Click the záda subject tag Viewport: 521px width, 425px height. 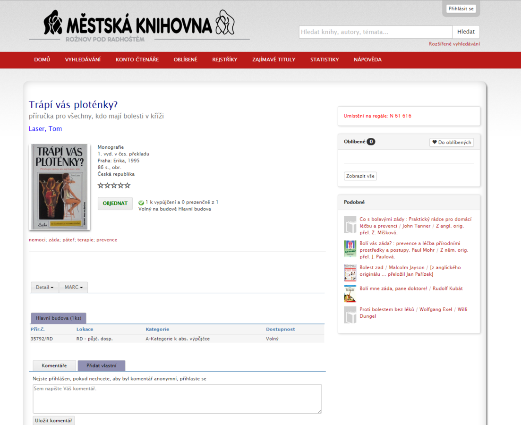tap(54, 240)
